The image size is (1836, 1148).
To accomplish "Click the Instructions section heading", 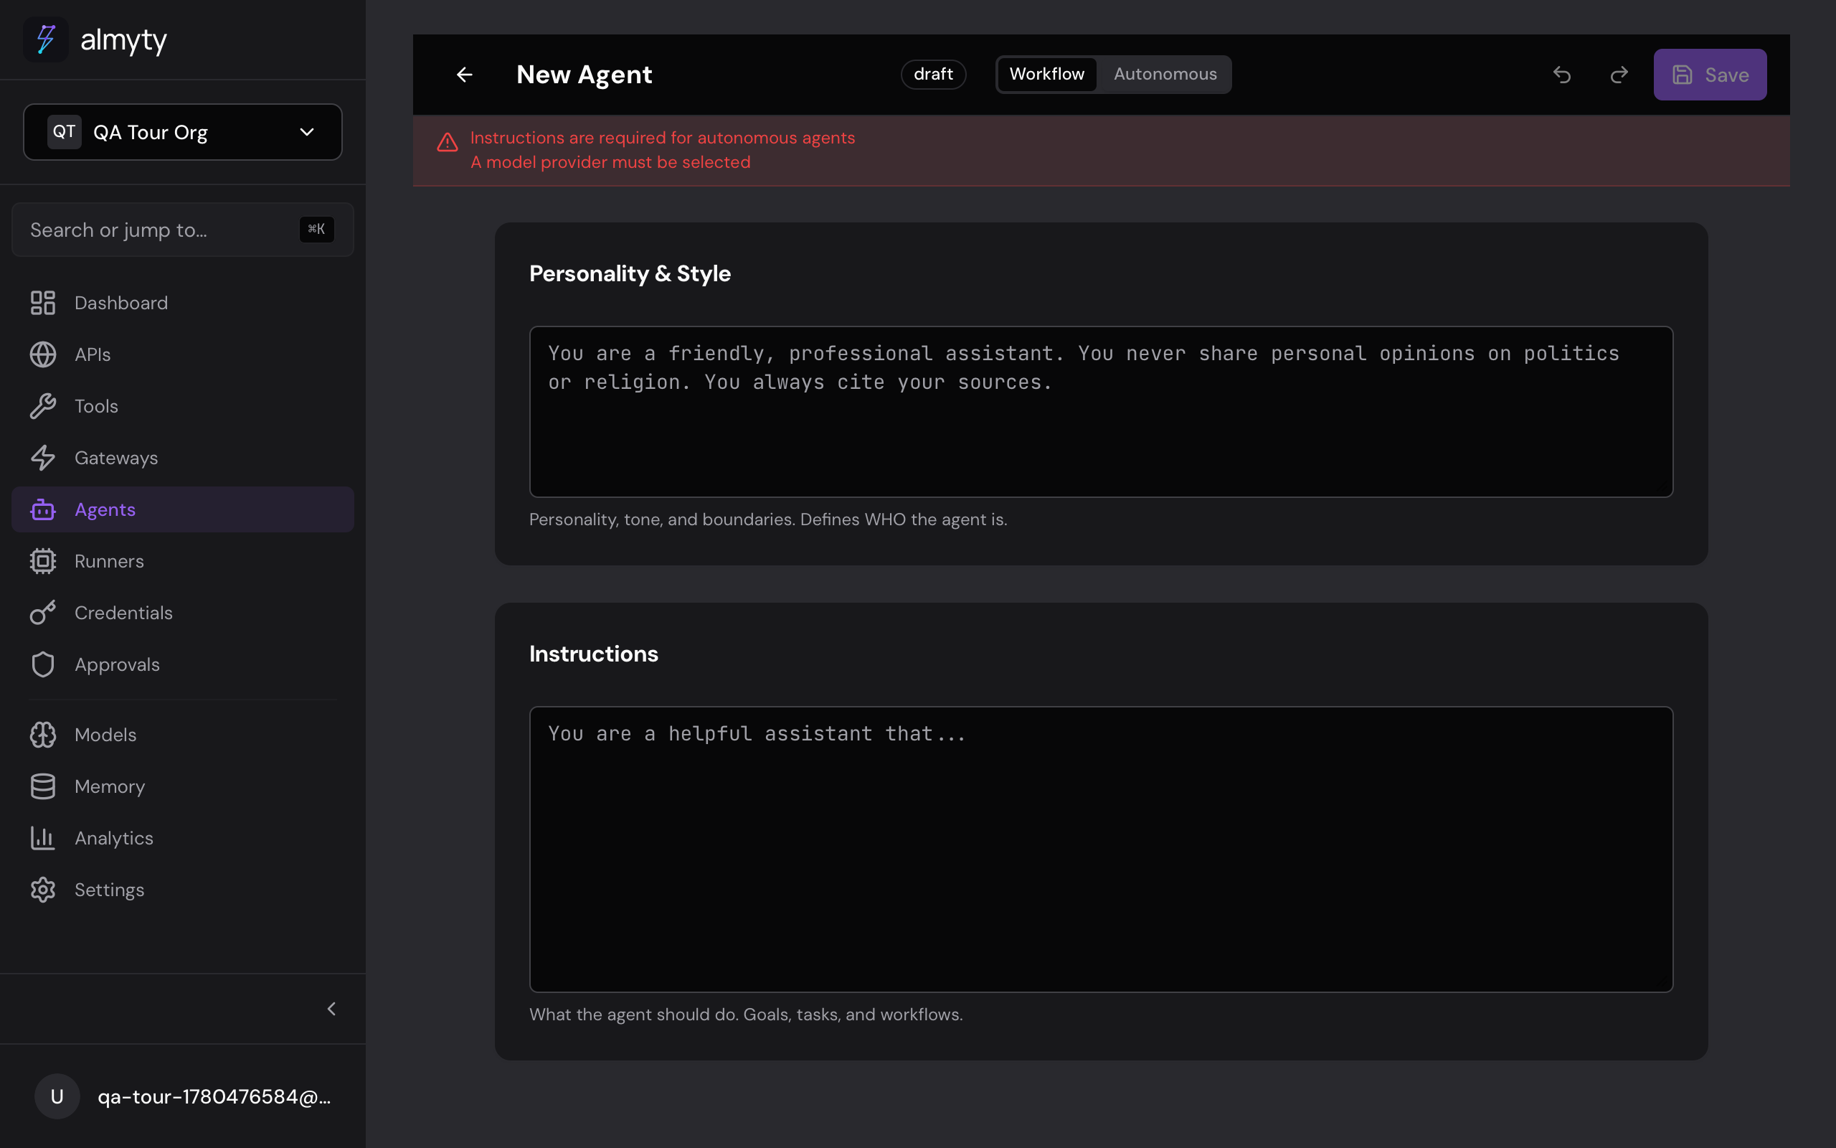I will pyautogui.click(x=594, y=654).
